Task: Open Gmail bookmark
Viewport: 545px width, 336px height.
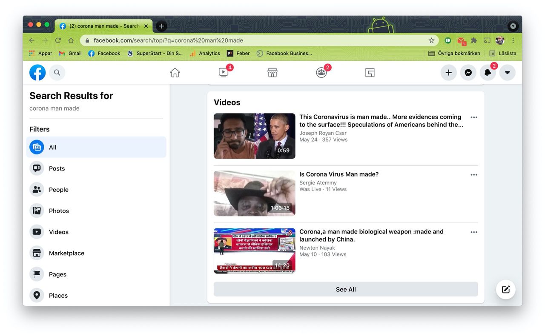Action: [x=70, y=53]
